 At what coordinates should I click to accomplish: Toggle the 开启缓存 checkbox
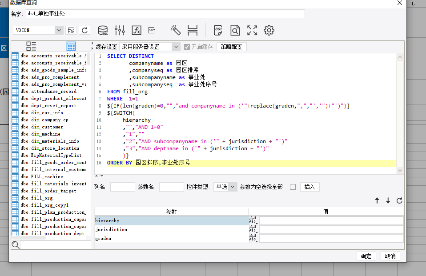[187, 47]
